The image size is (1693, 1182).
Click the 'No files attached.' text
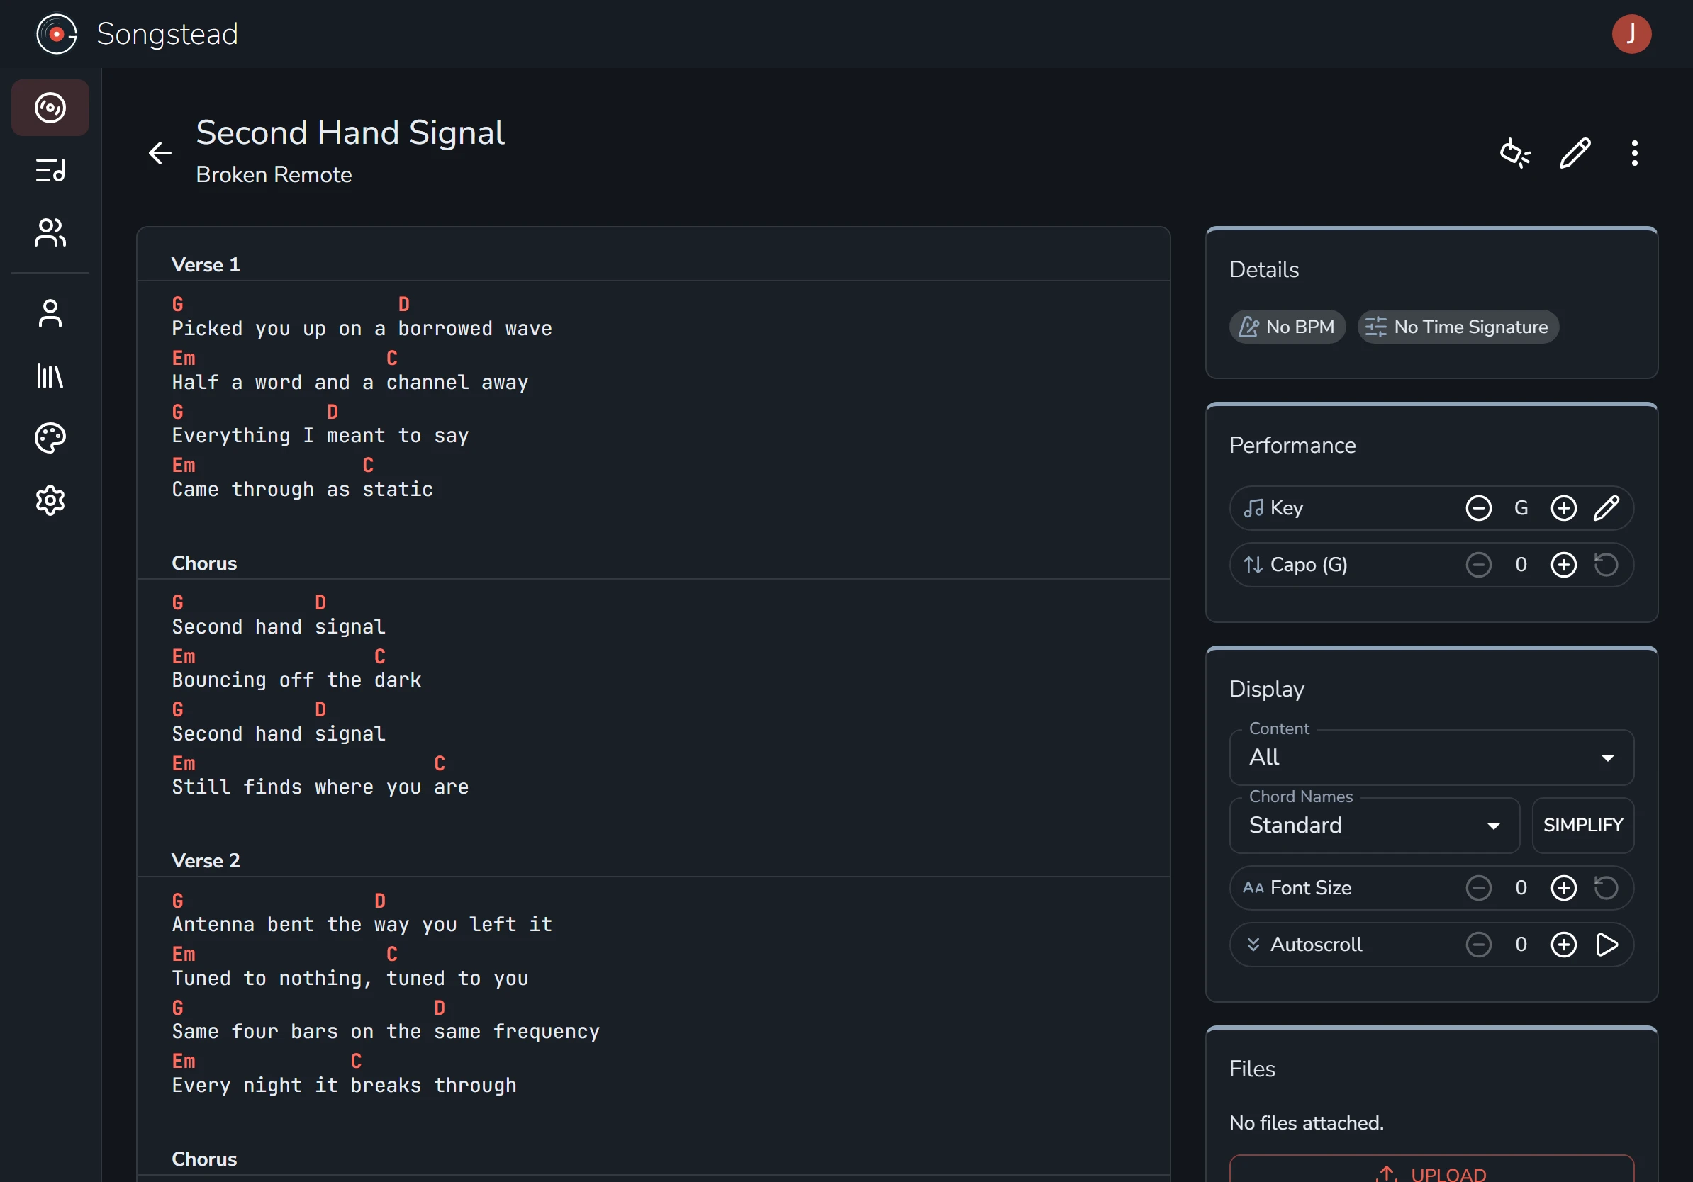[1306, 1122]
